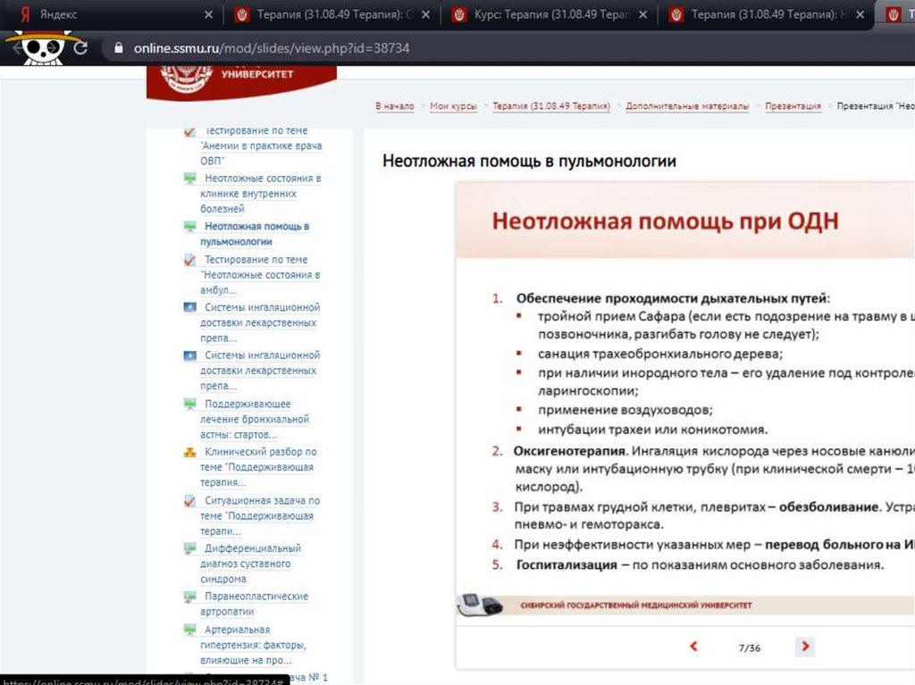Click slide title Неотложная помощь при ОДН

(x=665, y=221)
